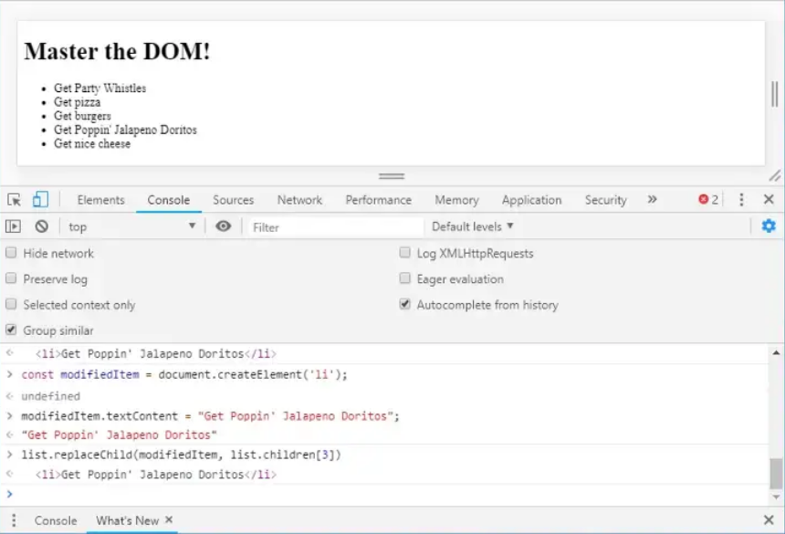The width and height of the screenshot is (785, 534).
Task: Enable the Hide network checkbox
Action: pos(12,253)
